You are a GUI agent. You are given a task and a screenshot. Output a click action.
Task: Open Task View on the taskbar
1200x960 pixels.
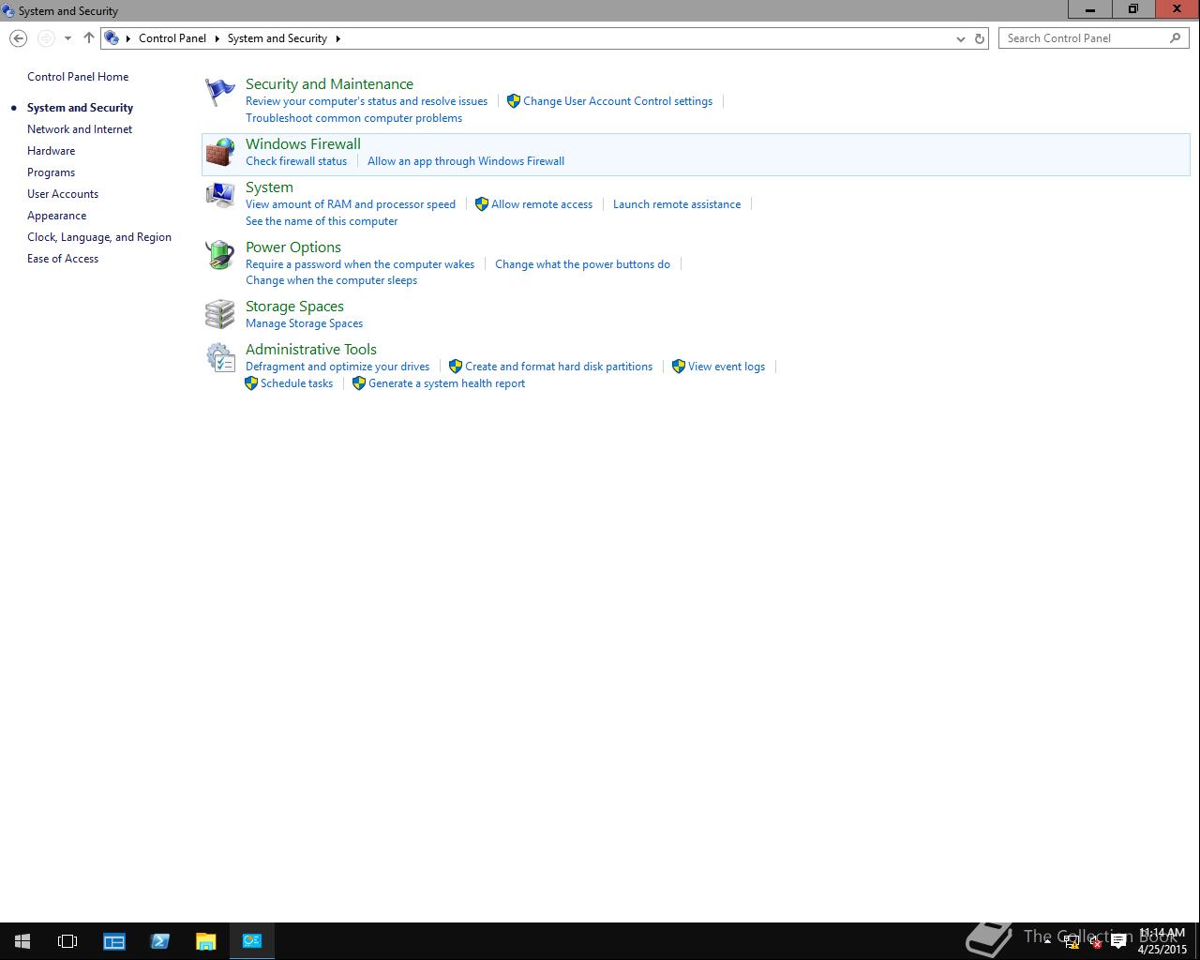point(67,941)
